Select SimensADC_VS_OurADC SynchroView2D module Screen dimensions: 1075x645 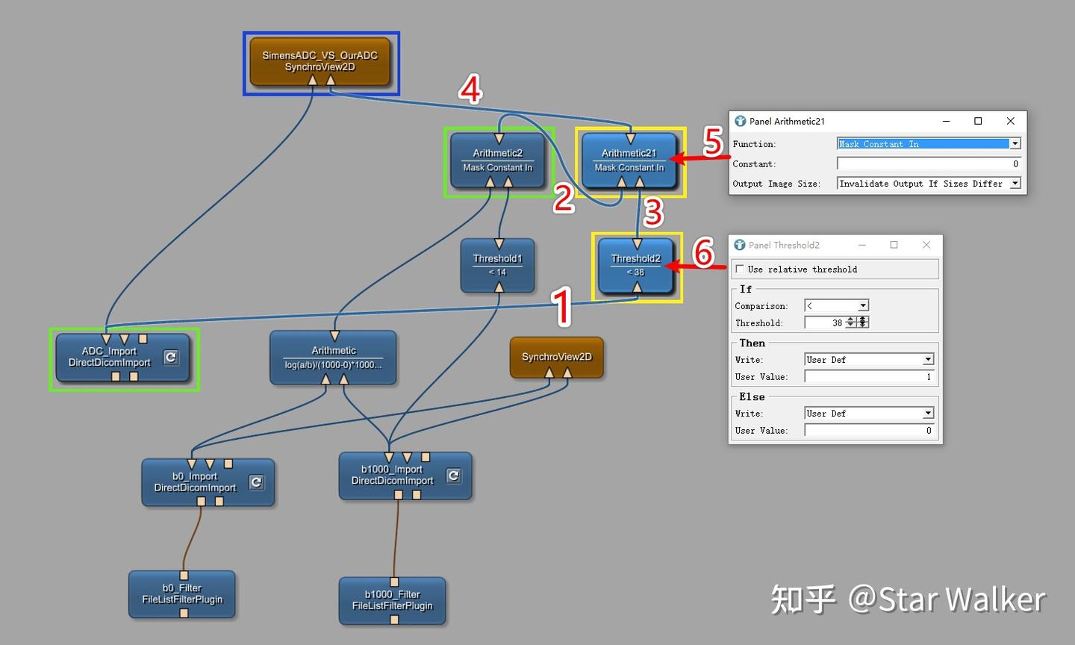320,61
